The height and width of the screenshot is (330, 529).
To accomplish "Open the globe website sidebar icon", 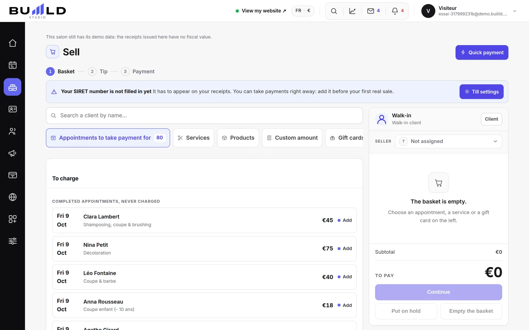I will [x=12, y=197].
